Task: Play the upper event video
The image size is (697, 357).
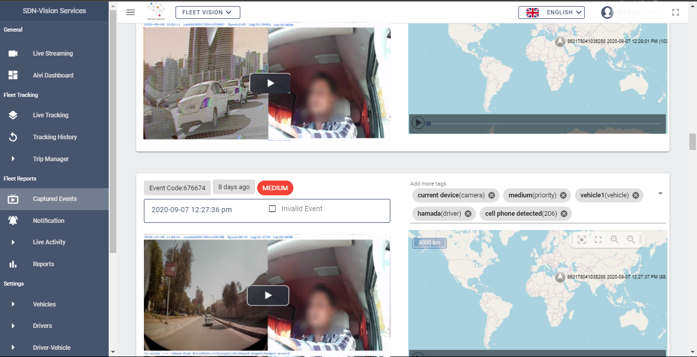Action: point(270,83)
